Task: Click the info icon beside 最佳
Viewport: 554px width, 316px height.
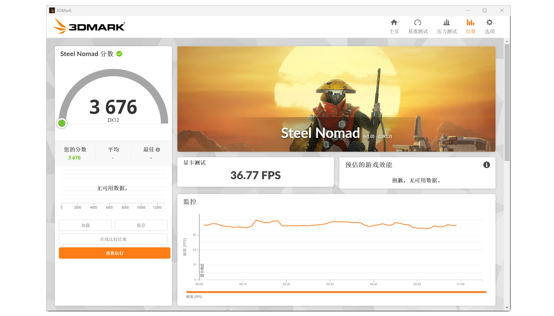Action: (x=158, y=150)
